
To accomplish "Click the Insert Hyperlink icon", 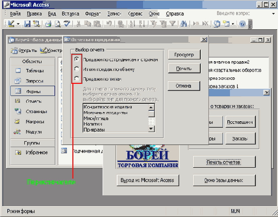I will [120, 24].
